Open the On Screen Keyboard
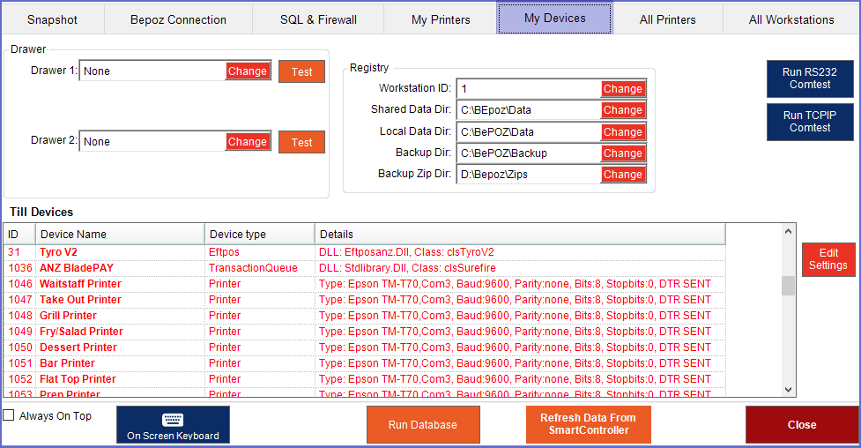 pyautogui.click(x=173, y=425)
